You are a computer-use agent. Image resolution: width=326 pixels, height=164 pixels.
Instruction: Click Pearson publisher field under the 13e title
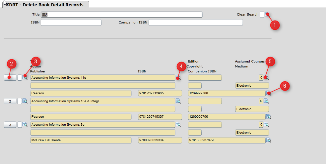click(81, 117)
